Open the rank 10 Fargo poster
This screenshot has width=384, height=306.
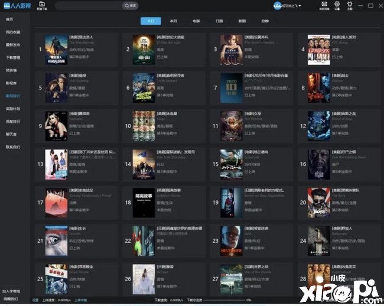(144, 126)
